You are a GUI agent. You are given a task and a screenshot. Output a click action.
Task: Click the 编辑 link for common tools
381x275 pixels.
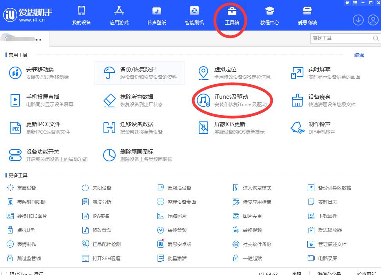click(359, 55)
